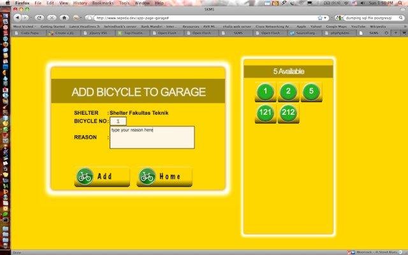Open Spotlight search in the menu bar
The height and width of the screenshot is (255, 408).
click(400, 3)
